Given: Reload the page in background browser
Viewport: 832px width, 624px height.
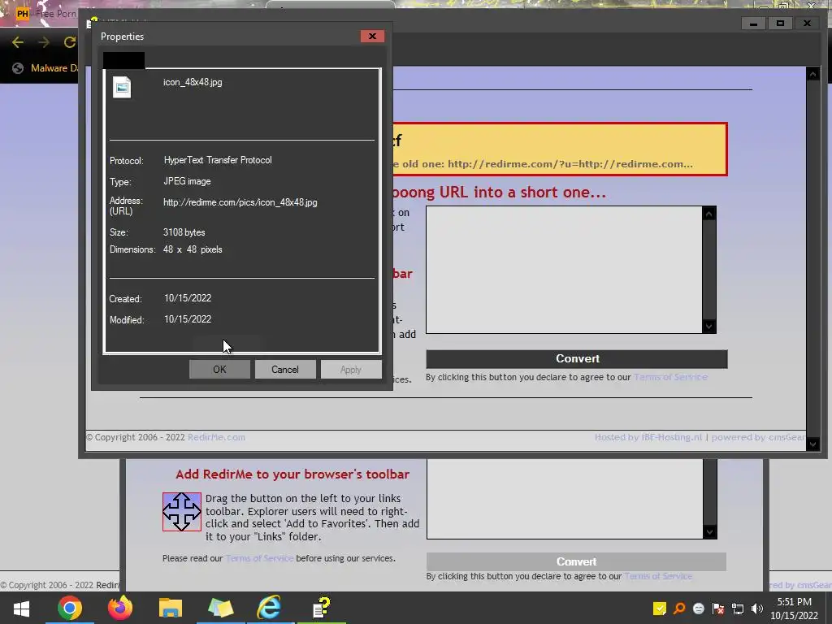Looking at the screenshot, I should [x=70, y=42].
